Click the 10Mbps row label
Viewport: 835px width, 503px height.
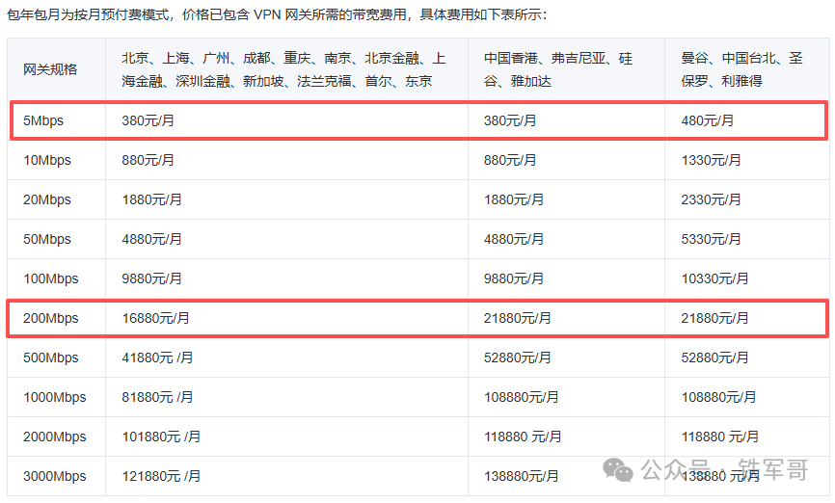click(x=47, y=160)
